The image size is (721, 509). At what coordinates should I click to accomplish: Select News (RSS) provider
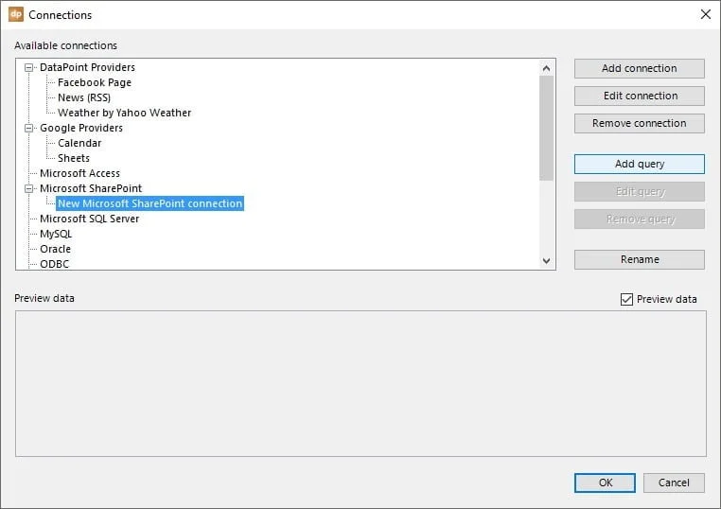click(x=84, y=98)
